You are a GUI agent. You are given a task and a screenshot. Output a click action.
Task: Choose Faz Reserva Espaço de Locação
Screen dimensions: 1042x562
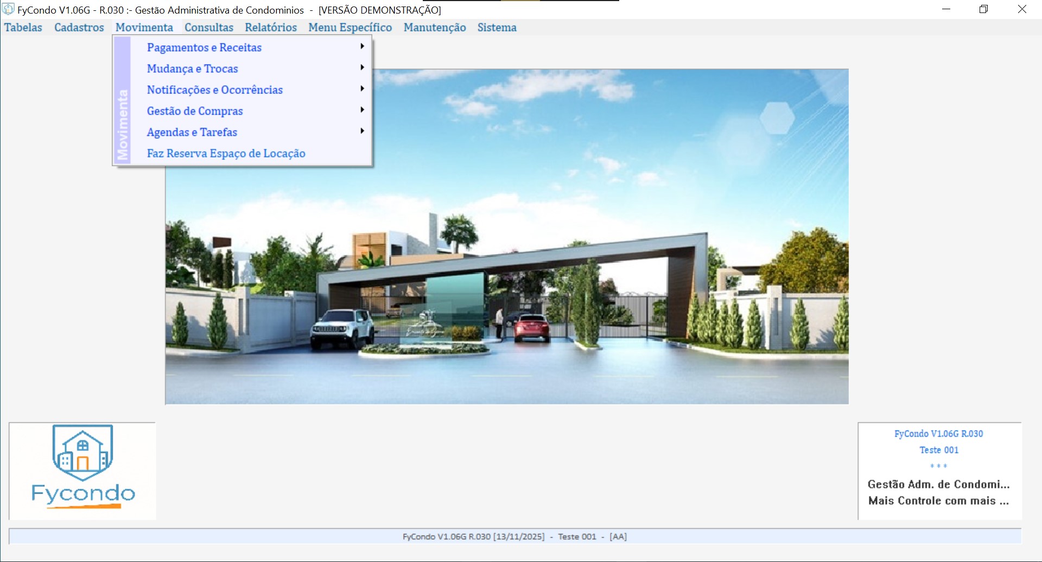click(x=226, y=153)
